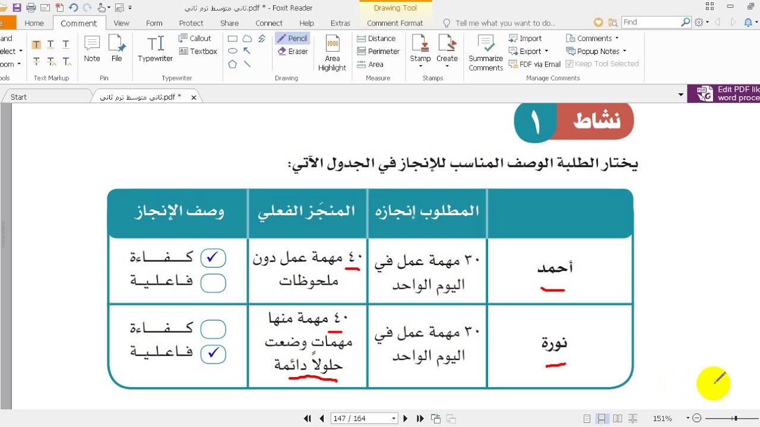
Task: Pick the Oval drawing shape
Action: (x=233, y=51)
